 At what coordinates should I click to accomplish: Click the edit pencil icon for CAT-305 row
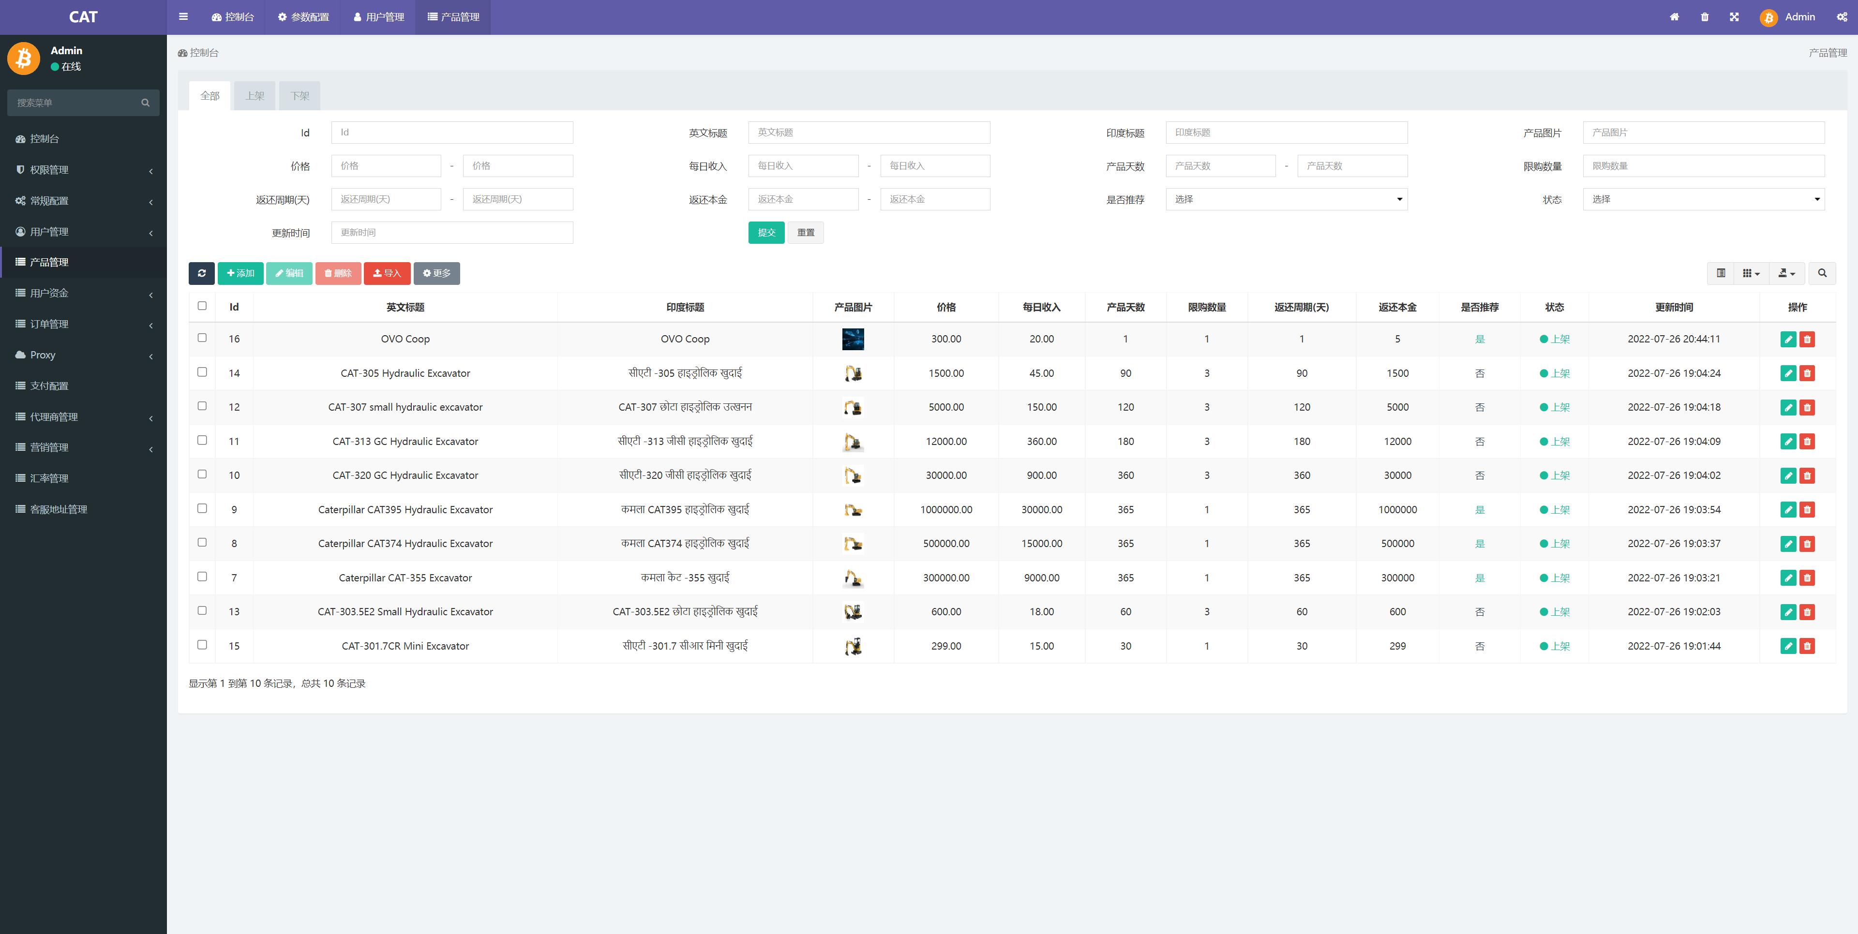click(1786, 373)
